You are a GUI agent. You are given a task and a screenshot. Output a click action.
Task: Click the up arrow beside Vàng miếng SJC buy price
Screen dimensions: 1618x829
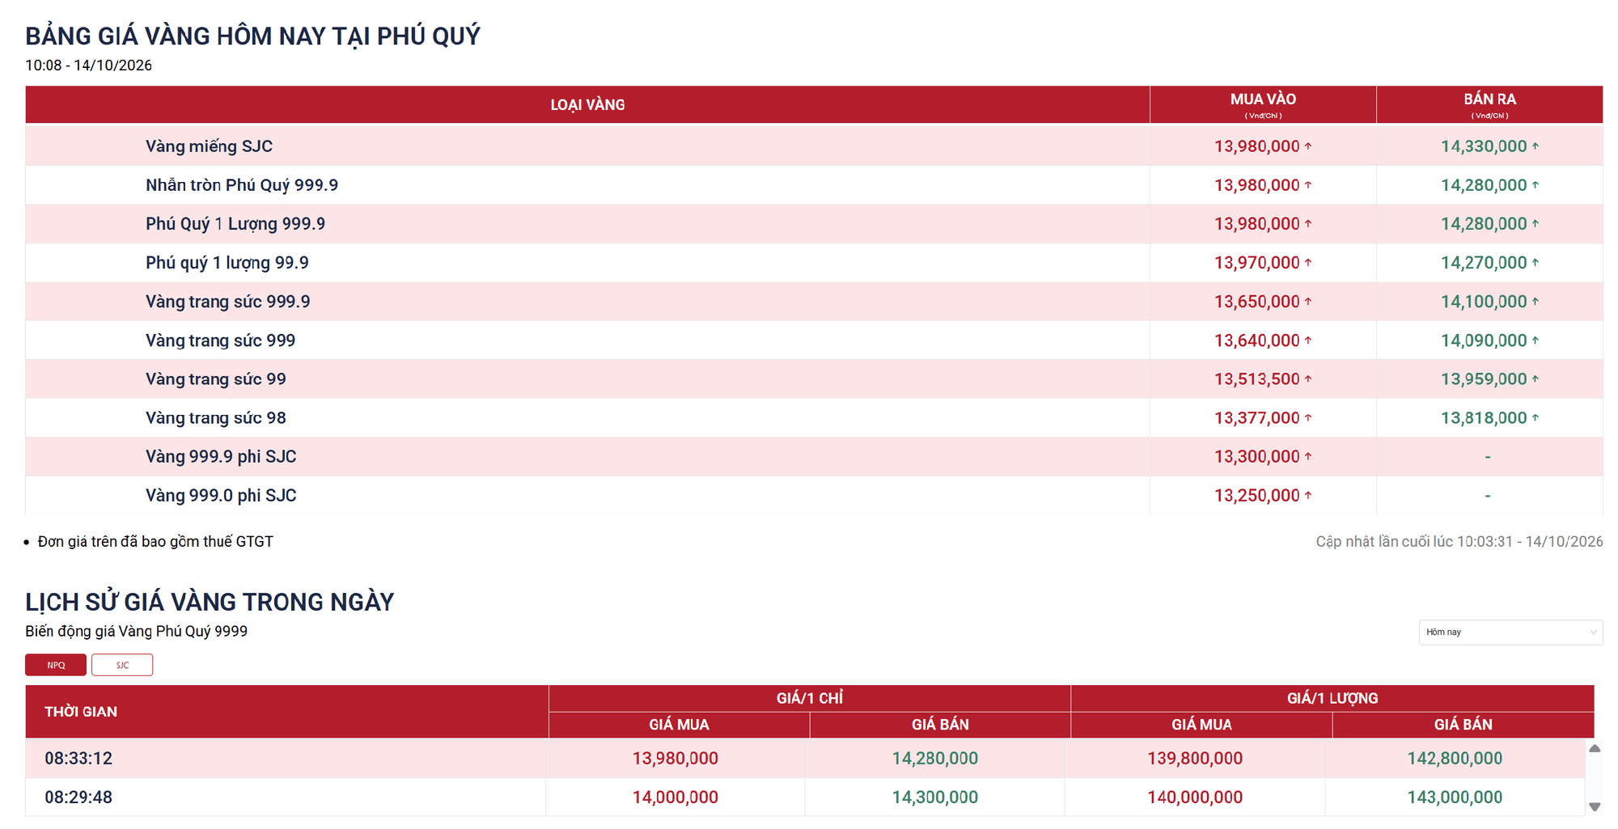(x=1308, y=146)
